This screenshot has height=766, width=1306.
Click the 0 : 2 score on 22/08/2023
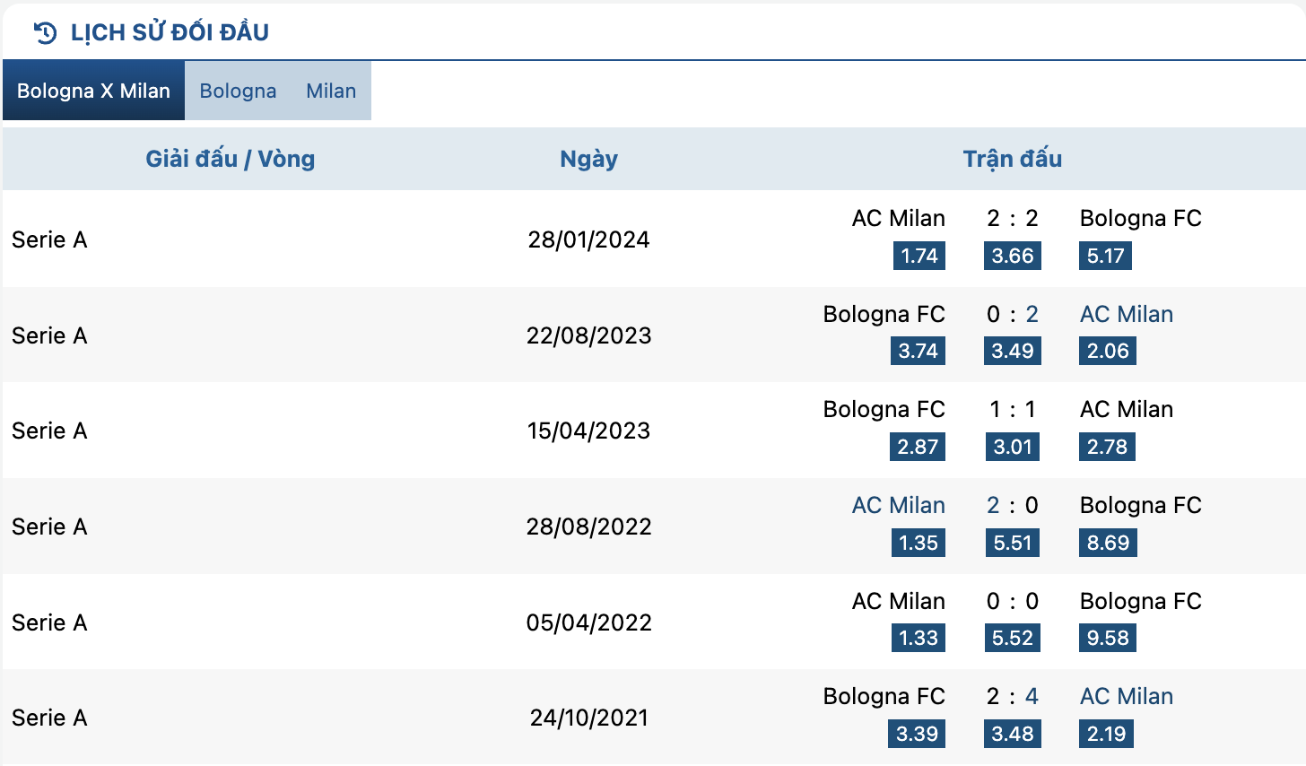coord(1013,314)
